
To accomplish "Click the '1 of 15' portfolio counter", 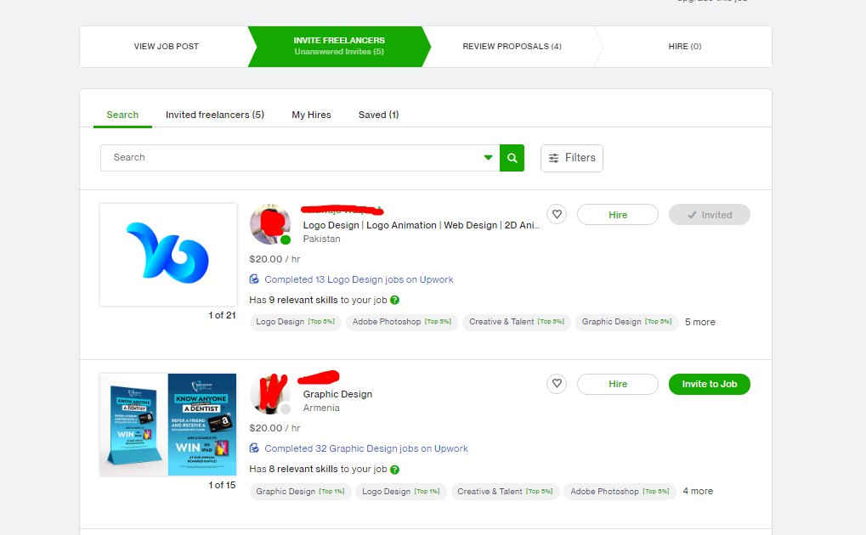I will tap(222, 485).
